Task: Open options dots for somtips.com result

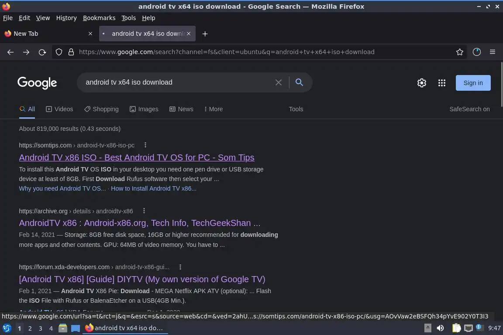Action: [145, 145]
